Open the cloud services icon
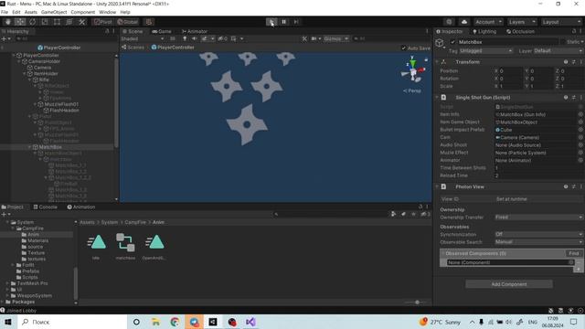 tap(463, 22)
